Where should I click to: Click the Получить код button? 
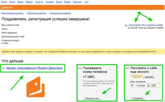pos(92,98)
